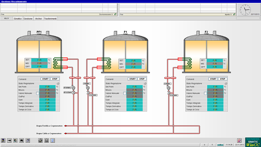Click SET value on F2 tank
Image resolution: width=261 pixels, height=147 pixels.
point(215,60)
